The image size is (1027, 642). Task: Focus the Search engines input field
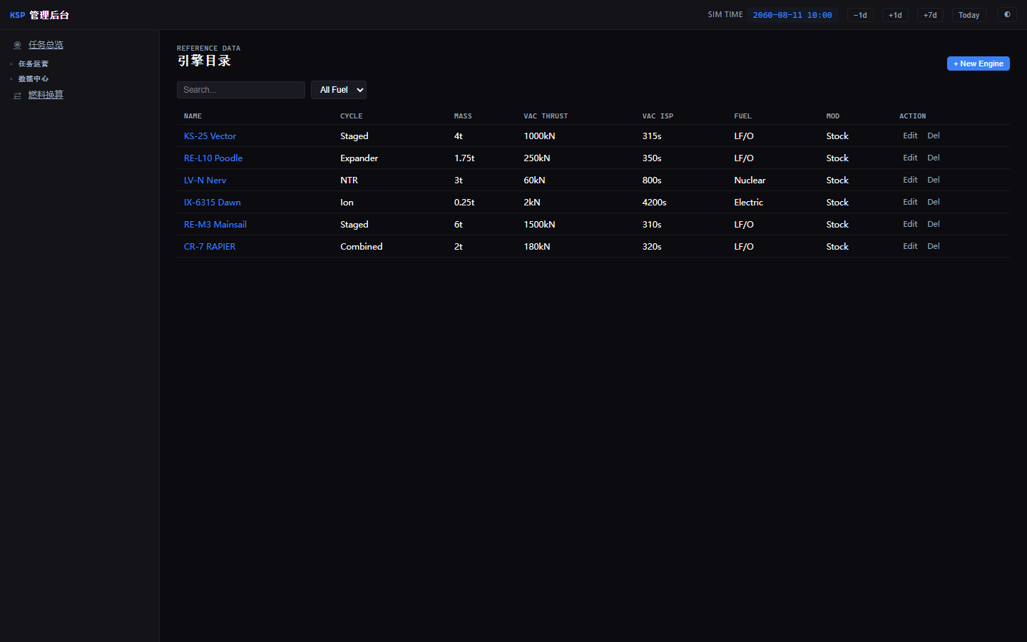click(241, 90)
